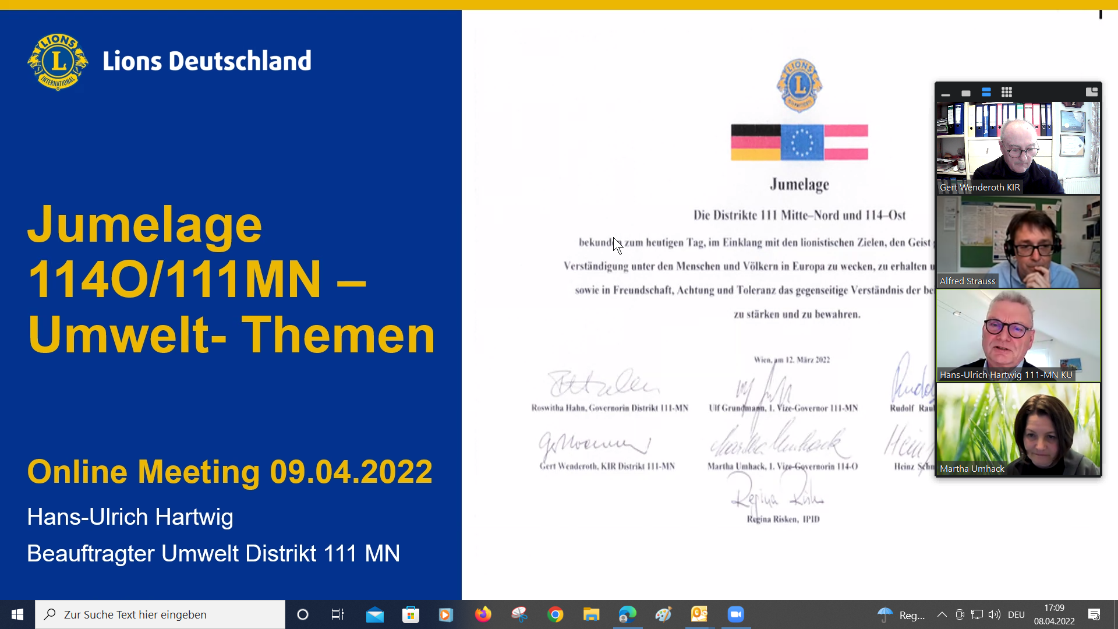Hide the Zoom thumbnail video panel

[x=946, y=93]
